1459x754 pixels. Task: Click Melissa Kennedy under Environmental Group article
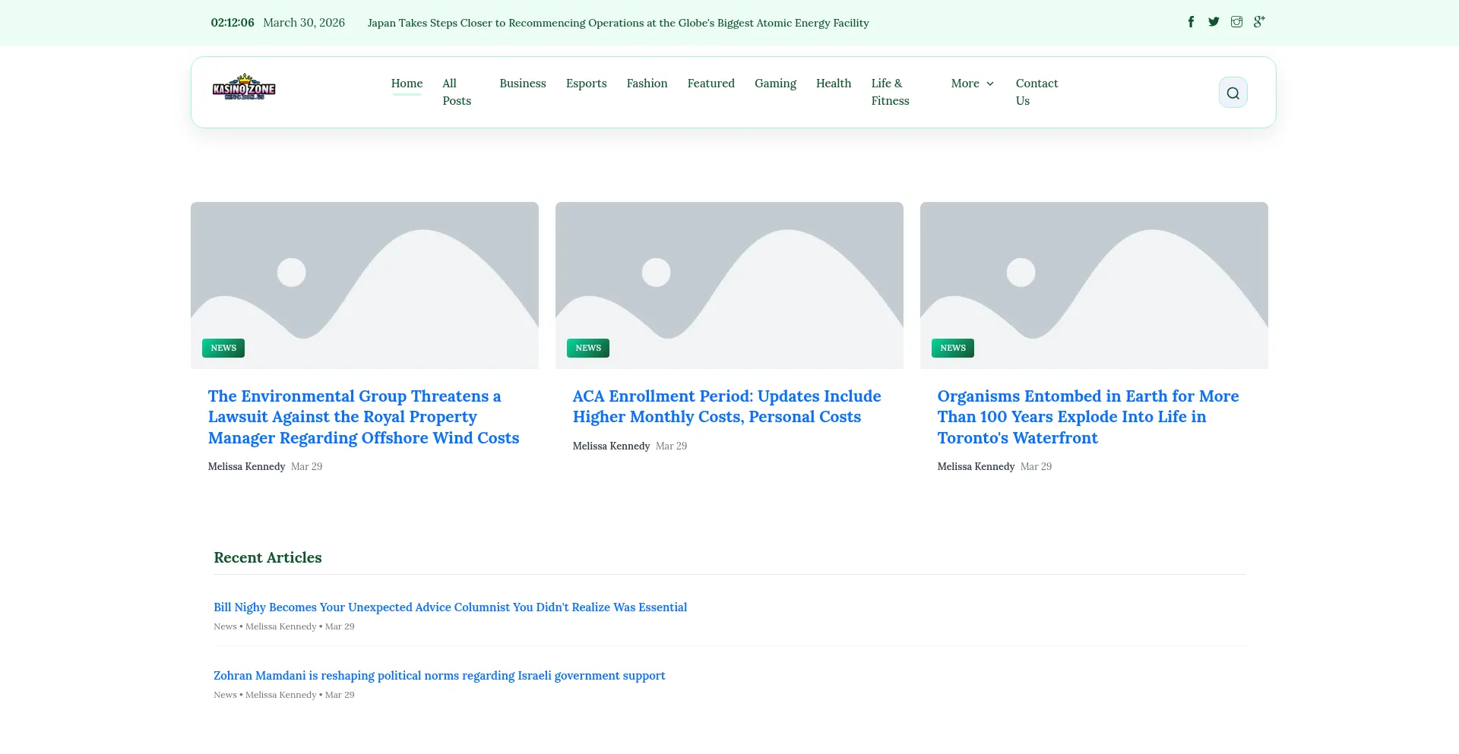pyautogui.click(x=246, y=467)
